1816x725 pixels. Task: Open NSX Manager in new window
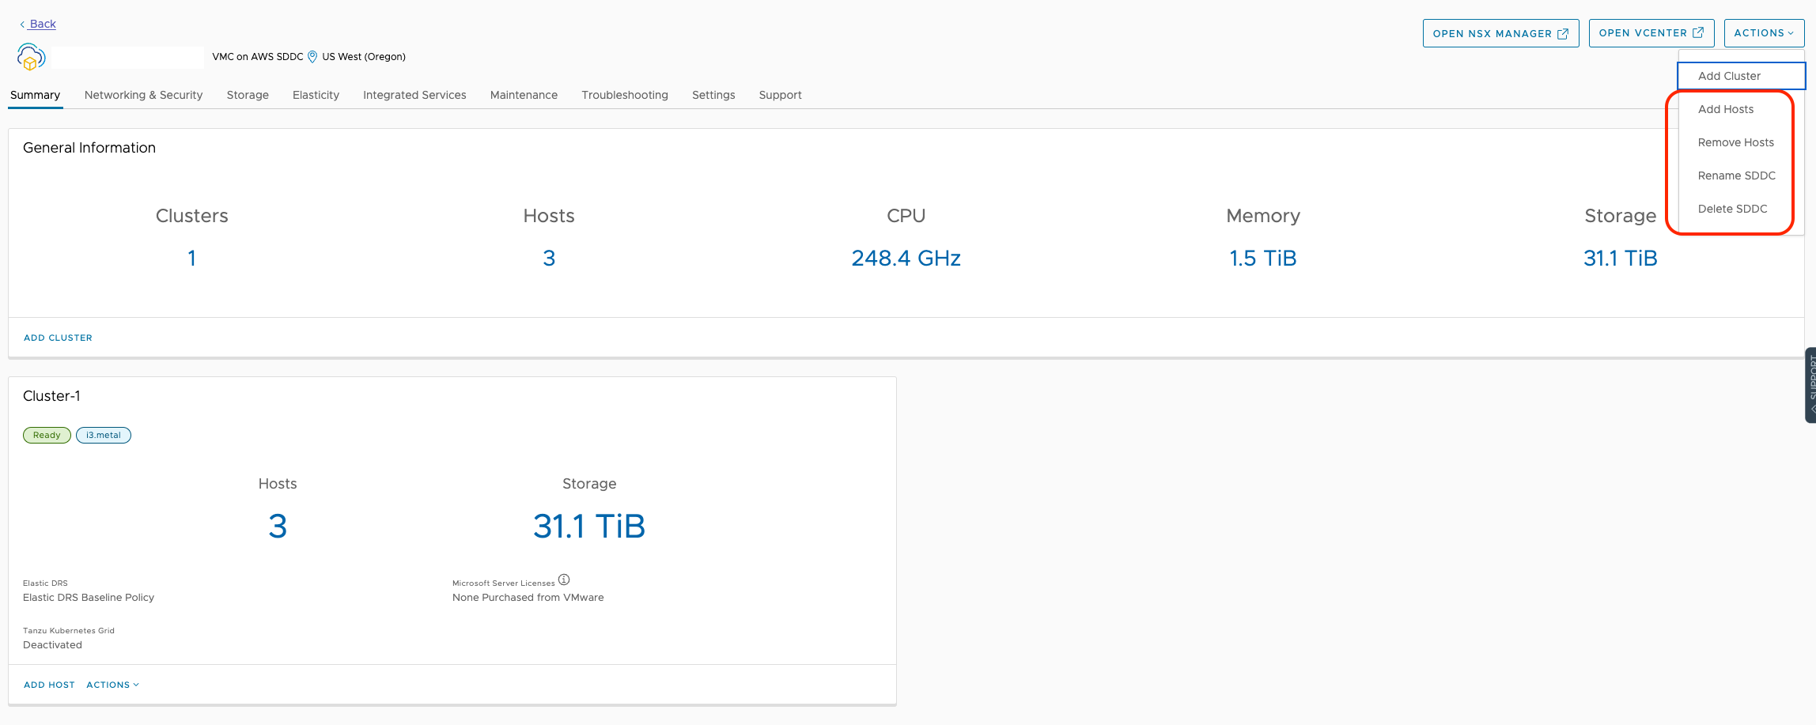pyautogui.click(x=1500, y=33)
